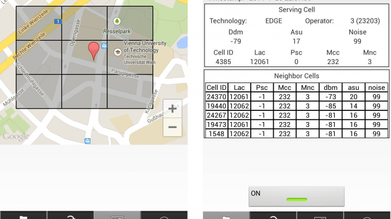
Task: Click the Neighbor Cells heading
Action: [297, 76]
